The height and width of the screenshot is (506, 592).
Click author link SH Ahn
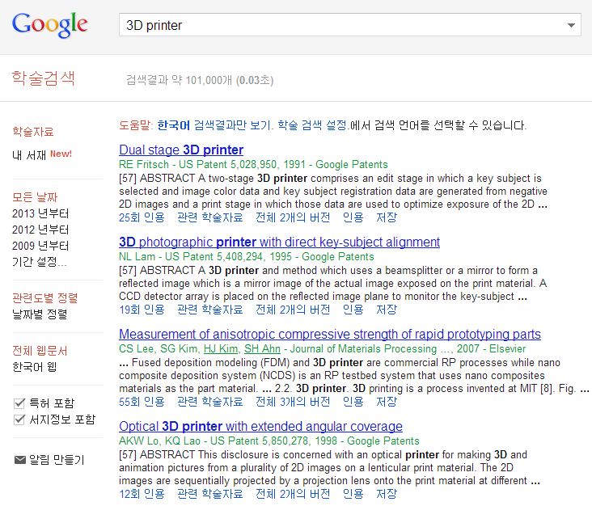tap(262, 348)
